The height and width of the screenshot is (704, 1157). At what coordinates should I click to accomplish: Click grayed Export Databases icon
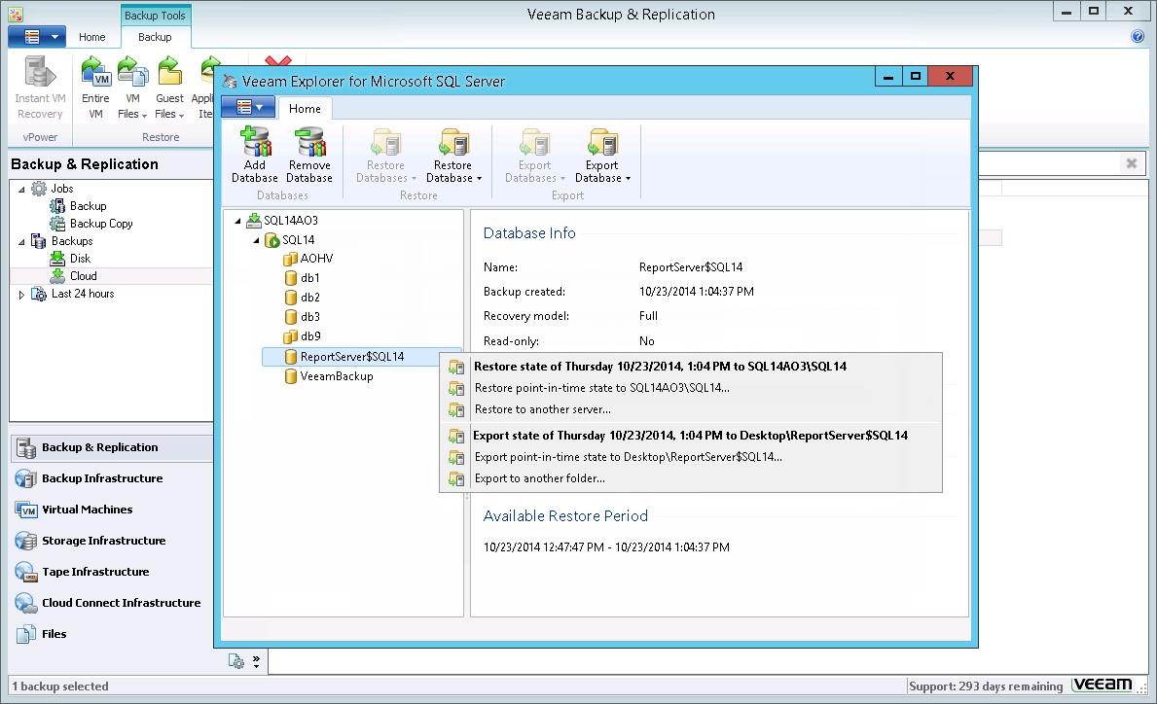coord(535,143)
